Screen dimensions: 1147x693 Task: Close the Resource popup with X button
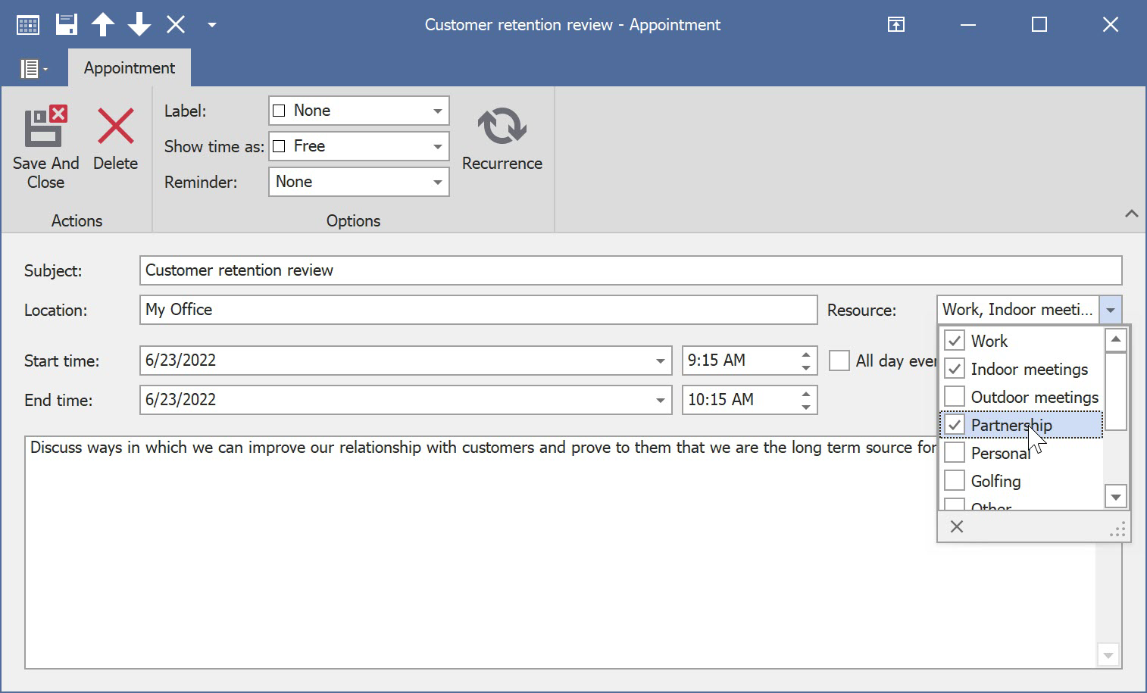[957, 526]
